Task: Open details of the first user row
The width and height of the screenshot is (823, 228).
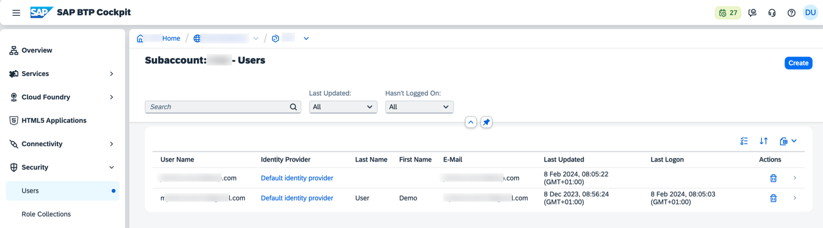Action: click(795, 178)
